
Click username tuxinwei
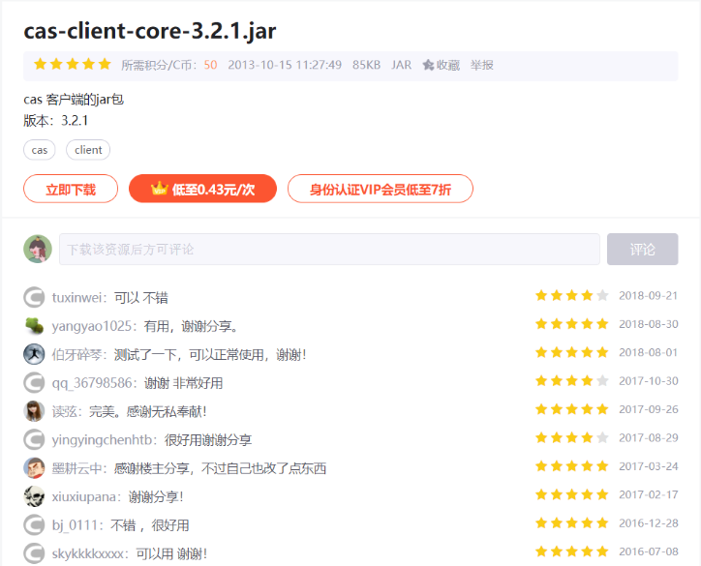click(77, 298)
